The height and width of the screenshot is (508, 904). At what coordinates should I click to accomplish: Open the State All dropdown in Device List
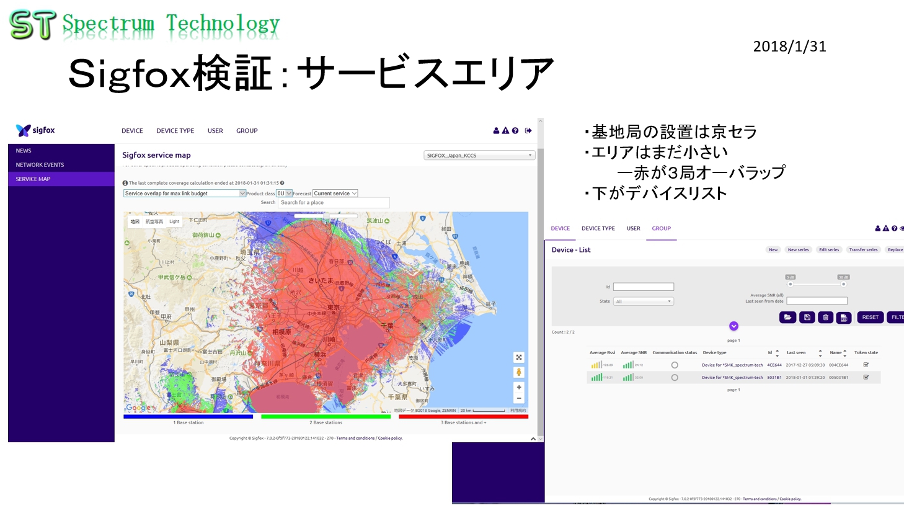[644, 301]
